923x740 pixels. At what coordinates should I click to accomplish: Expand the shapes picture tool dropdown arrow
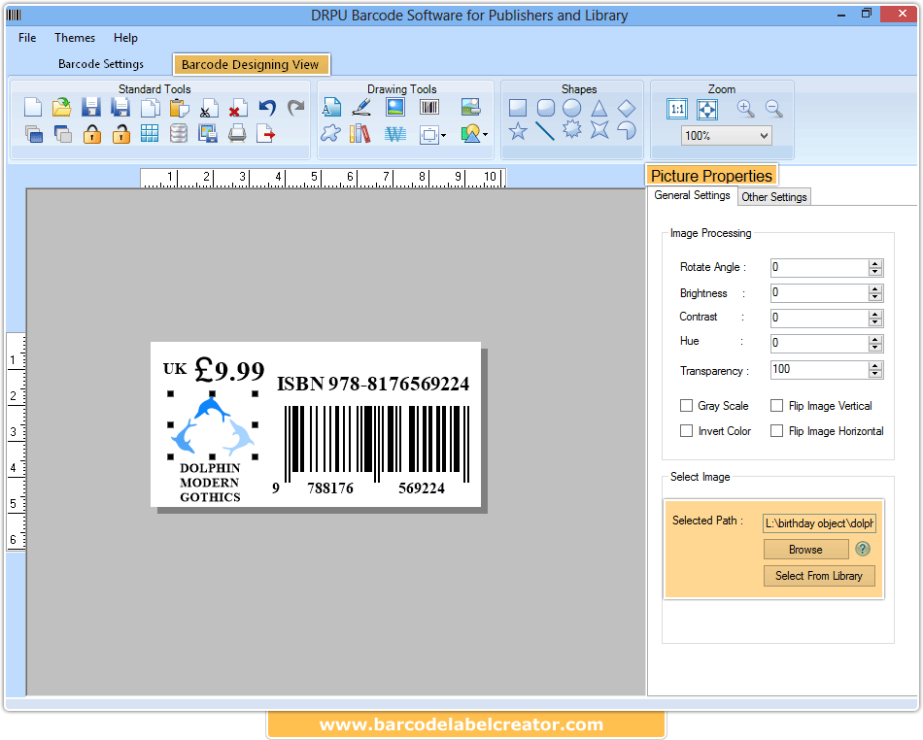tap(486, 135)
